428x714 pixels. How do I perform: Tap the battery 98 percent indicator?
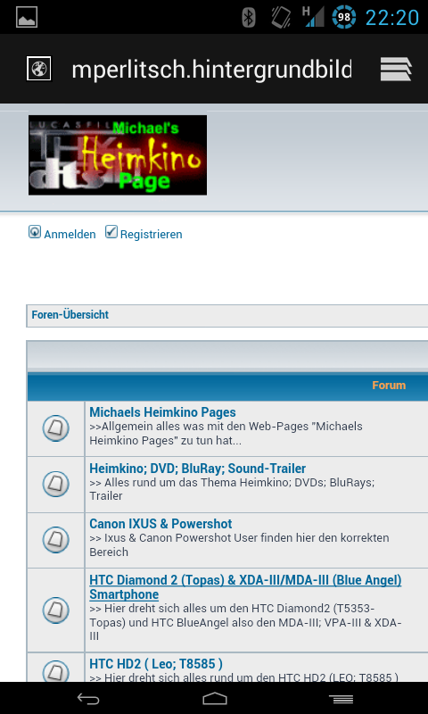344,17
